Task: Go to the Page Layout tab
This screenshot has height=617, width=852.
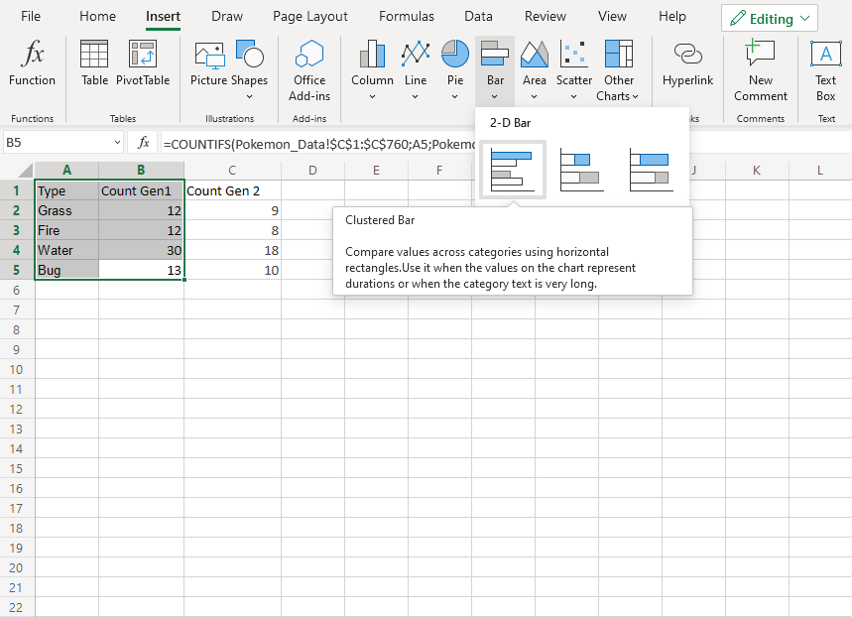Action: (310, 17)
